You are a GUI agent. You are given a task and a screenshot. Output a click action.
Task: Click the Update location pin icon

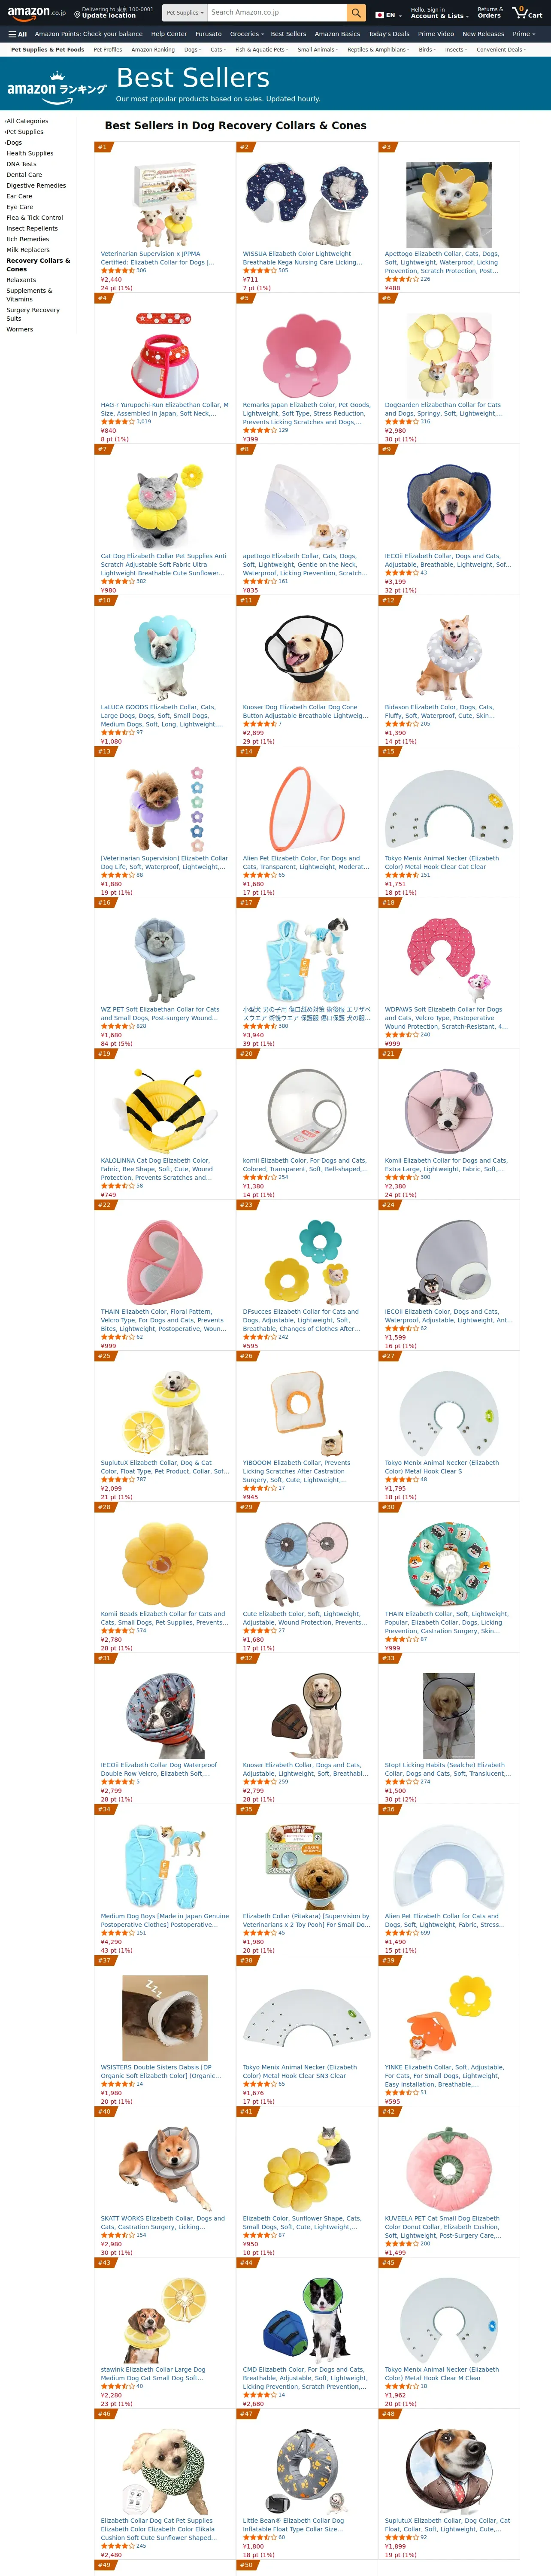[x=77, y=16]
